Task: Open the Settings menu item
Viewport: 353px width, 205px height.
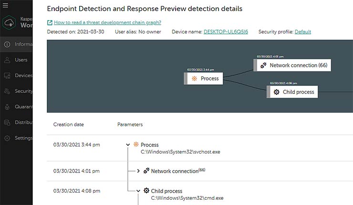Action: coord(23,138)
